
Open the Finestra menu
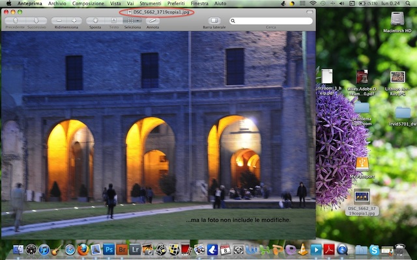[x=199, y=3]
